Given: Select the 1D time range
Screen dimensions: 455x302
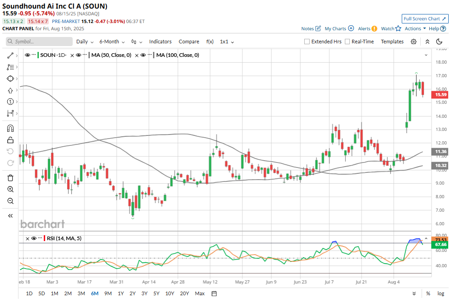Looking at the screenshot, I should [29, 293].
